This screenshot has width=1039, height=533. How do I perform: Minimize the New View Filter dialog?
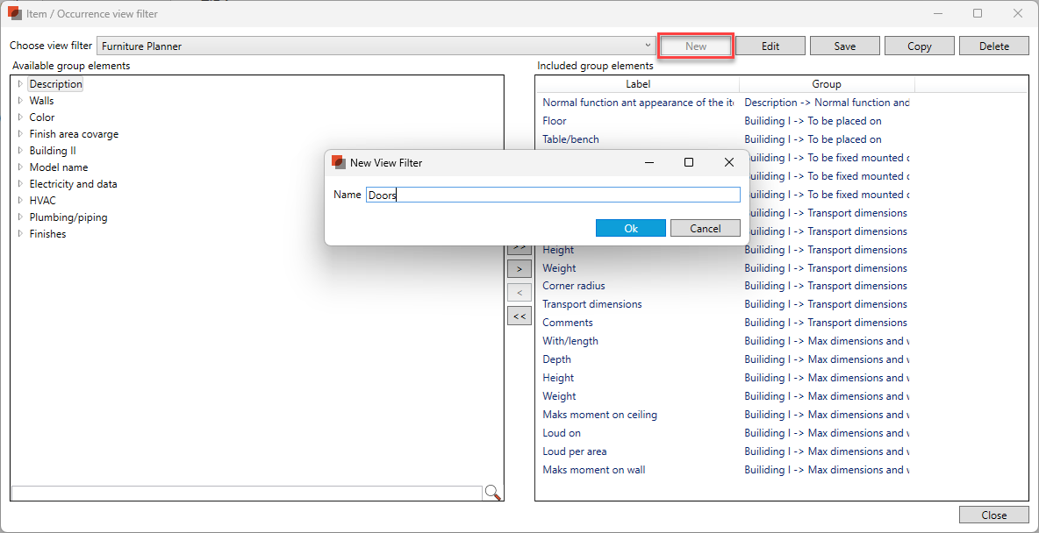point(649,162)
